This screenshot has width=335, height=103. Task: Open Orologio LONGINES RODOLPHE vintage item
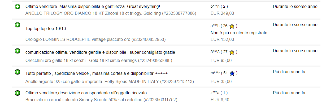pos(95,39)
